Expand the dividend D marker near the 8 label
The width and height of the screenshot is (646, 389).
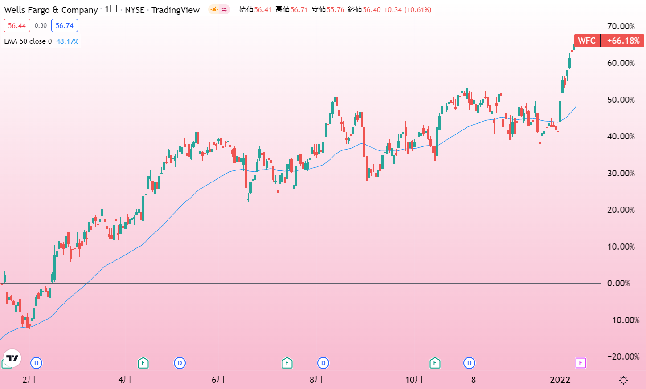(x=469, y=363)
